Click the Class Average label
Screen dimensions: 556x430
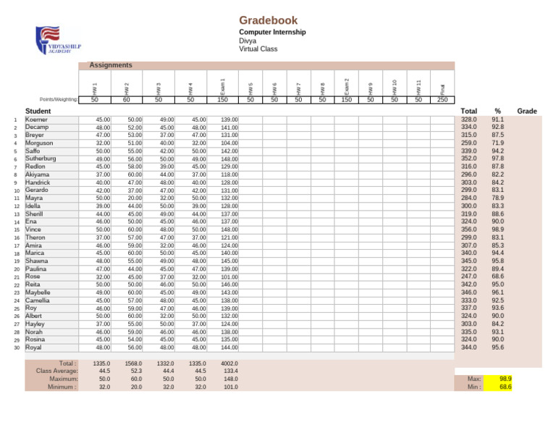pos(56,371)
